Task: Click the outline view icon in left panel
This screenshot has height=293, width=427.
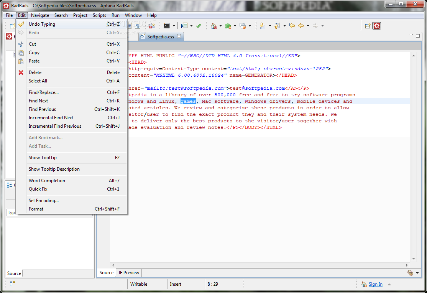Action: tap(9, 185)
